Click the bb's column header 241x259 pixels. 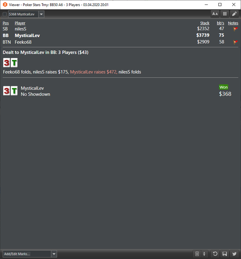click(221, 23)
